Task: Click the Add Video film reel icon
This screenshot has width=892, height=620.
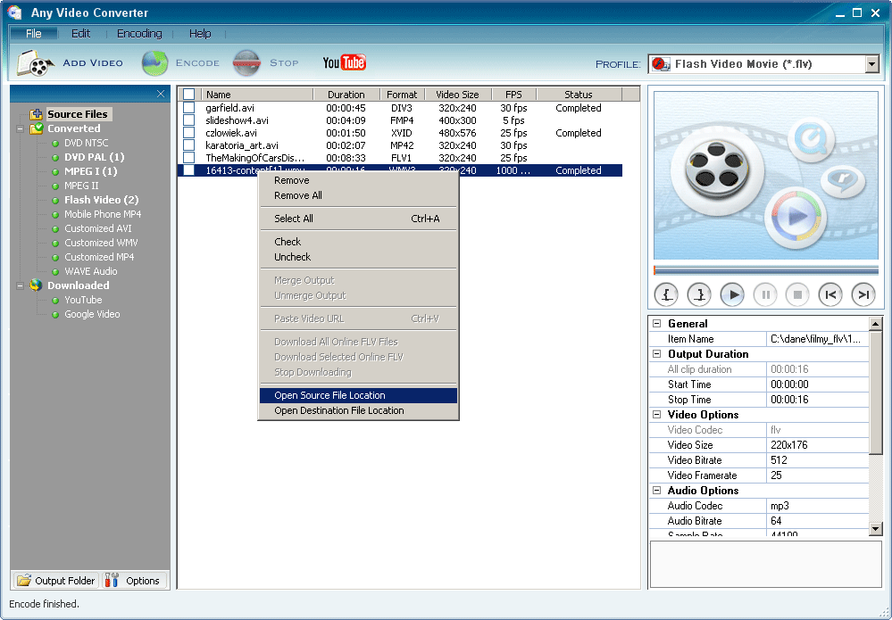Action: (x=35, y=62)
